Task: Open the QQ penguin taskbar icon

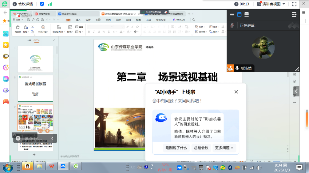Action: point(27,166)
